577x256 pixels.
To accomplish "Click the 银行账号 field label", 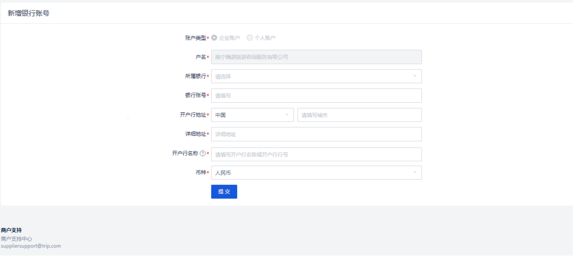I will coord(195,95).
